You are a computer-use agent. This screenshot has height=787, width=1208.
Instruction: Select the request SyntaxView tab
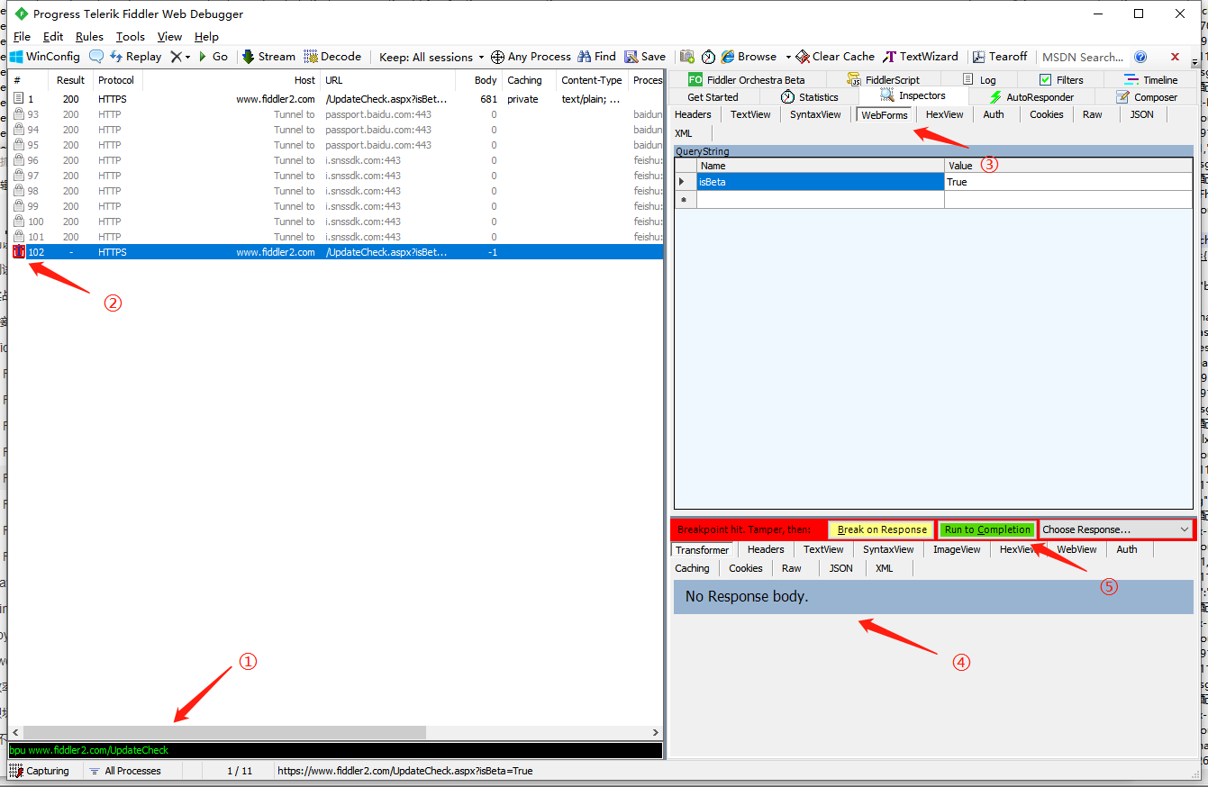point(815,114)
